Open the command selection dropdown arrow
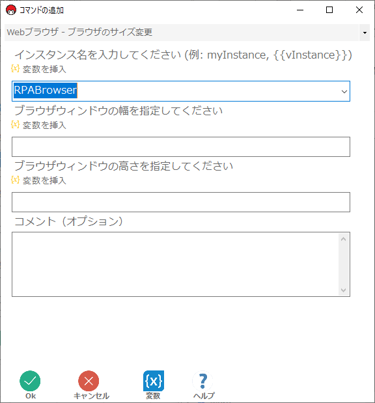The image size is (375, 403). [x=365, y=33]
